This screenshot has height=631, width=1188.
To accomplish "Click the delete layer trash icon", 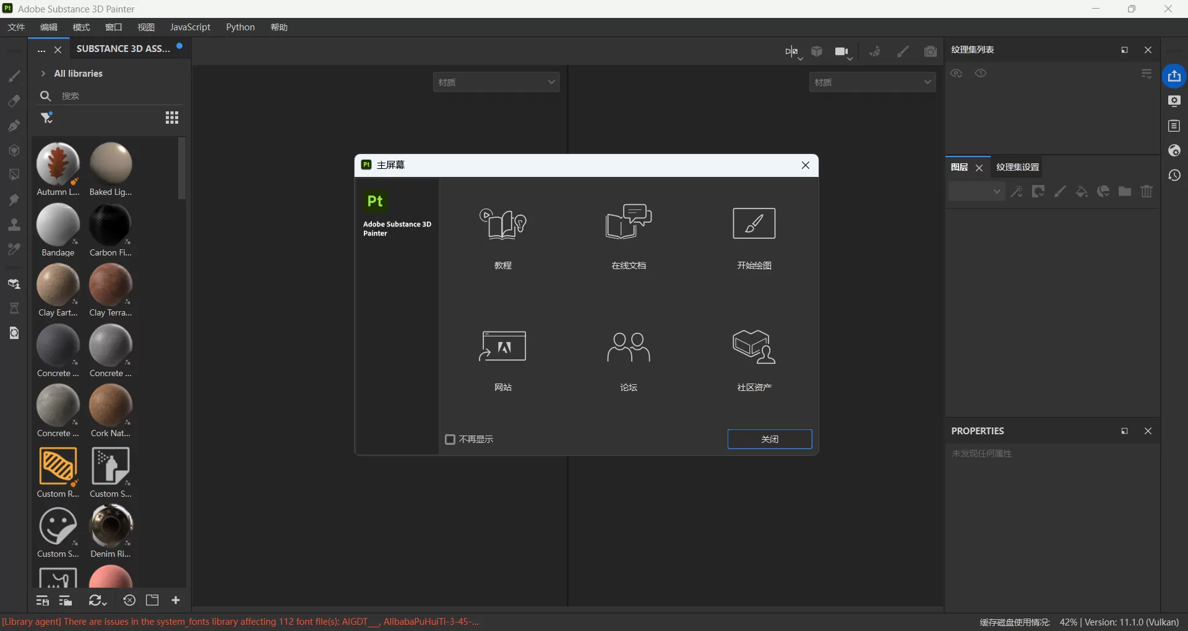I will [x=1147, y=192].
